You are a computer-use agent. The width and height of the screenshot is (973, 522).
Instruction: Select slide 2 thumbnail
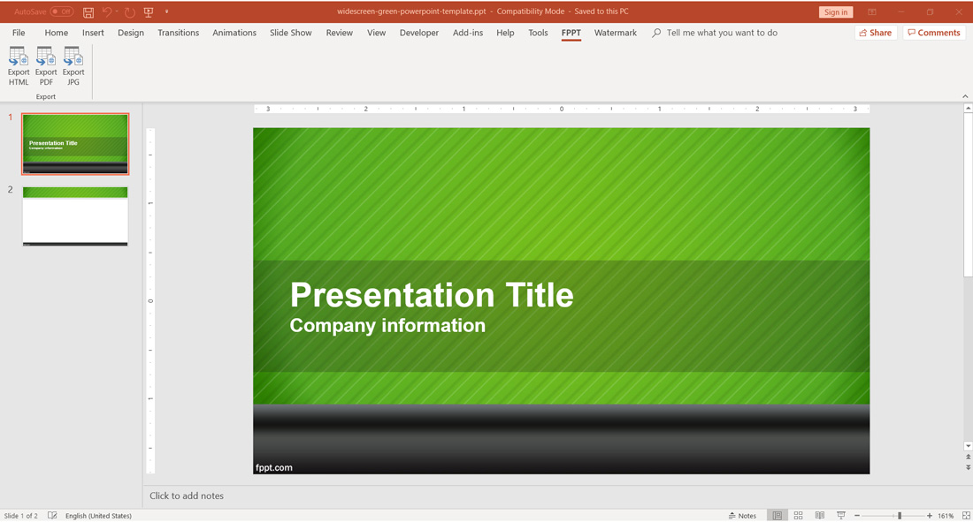point(74,216)
